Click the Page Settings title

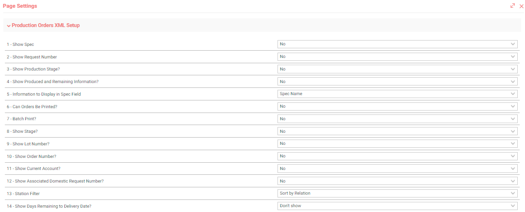pos(20,6)
